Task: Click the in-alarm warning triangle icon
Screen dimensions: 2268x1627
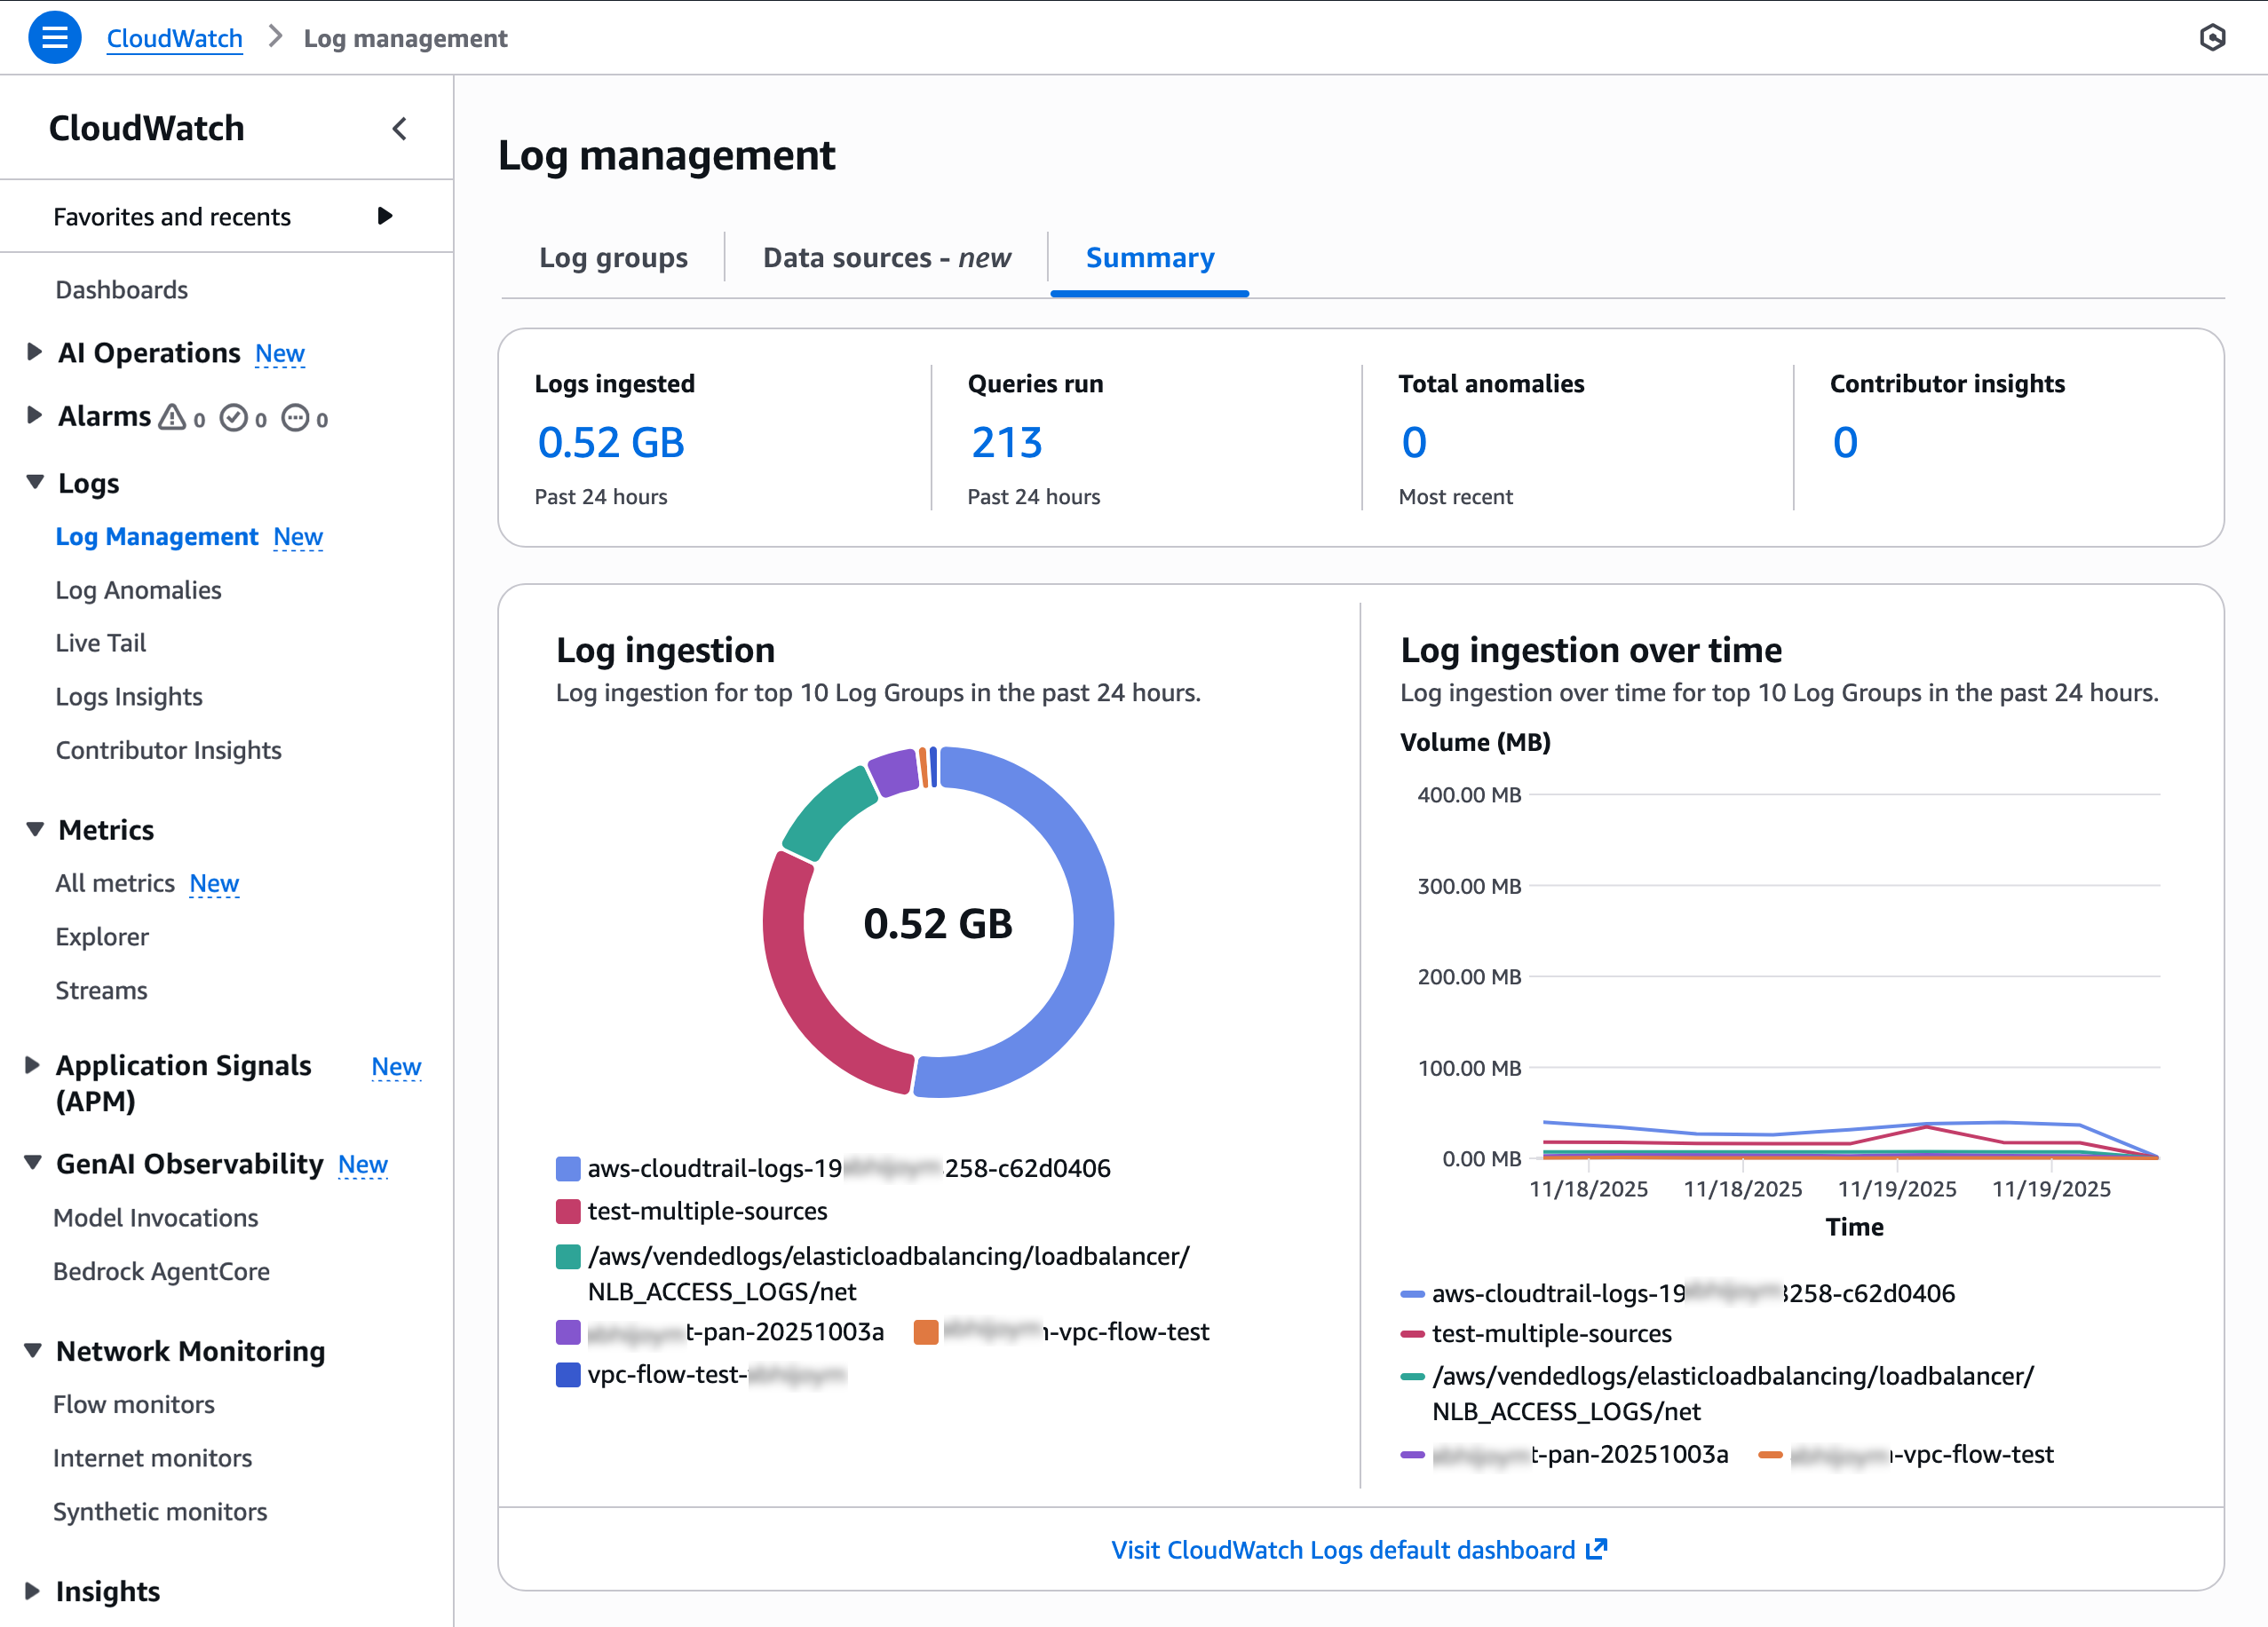Action: 174,418
